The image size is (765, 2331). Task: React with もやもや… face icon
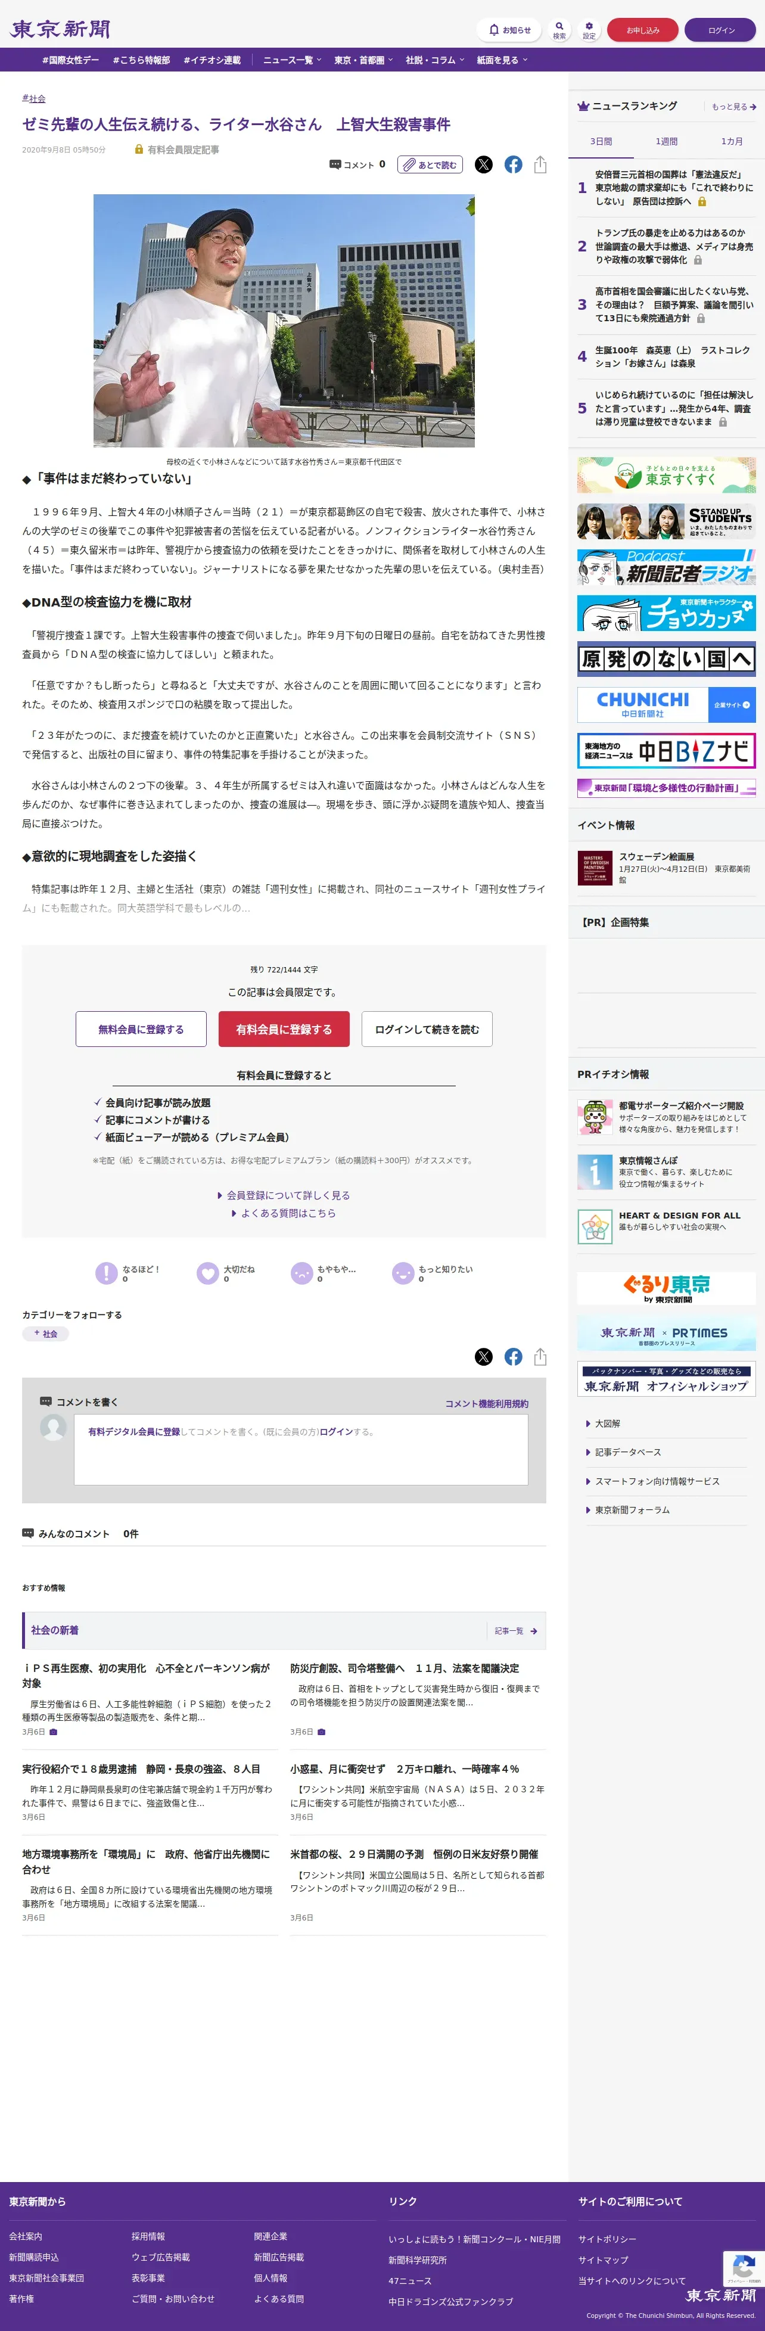[301, 1273]
